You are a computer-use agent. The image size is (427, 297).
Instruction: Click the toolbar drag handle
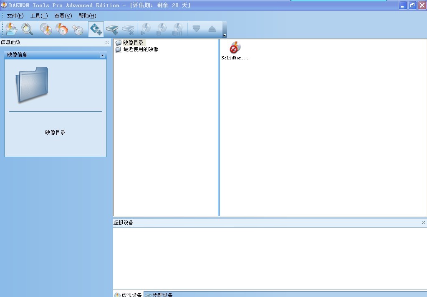(x=3, y=29)
